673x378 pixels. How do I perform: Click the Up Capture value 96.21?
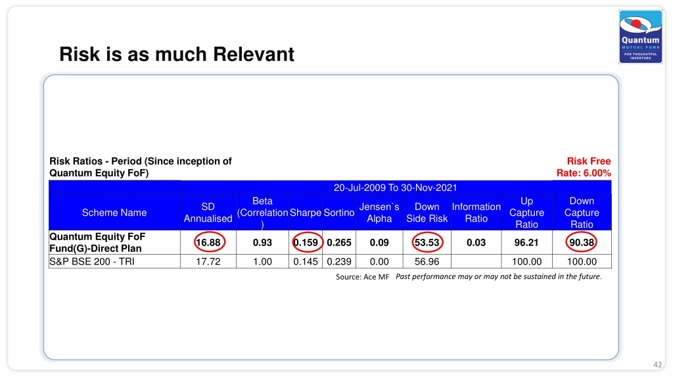coord(526,243)
